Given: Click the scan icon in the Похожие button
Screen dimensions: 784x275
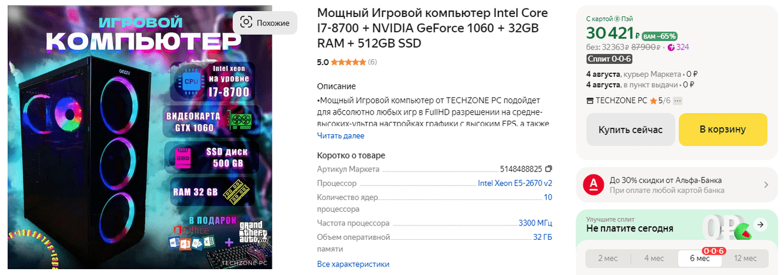Looking at the screenshot, I should 246,23.
